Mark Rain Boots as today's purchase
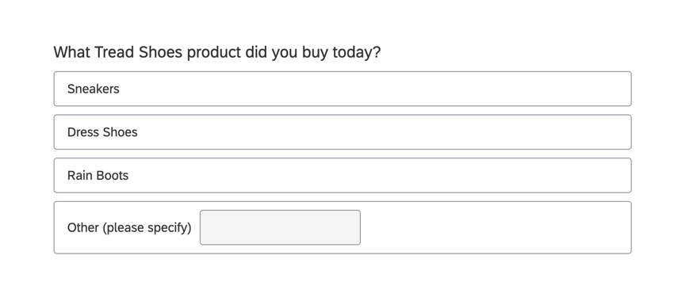This screenshot has width=674, height=297. pos(343,176)
